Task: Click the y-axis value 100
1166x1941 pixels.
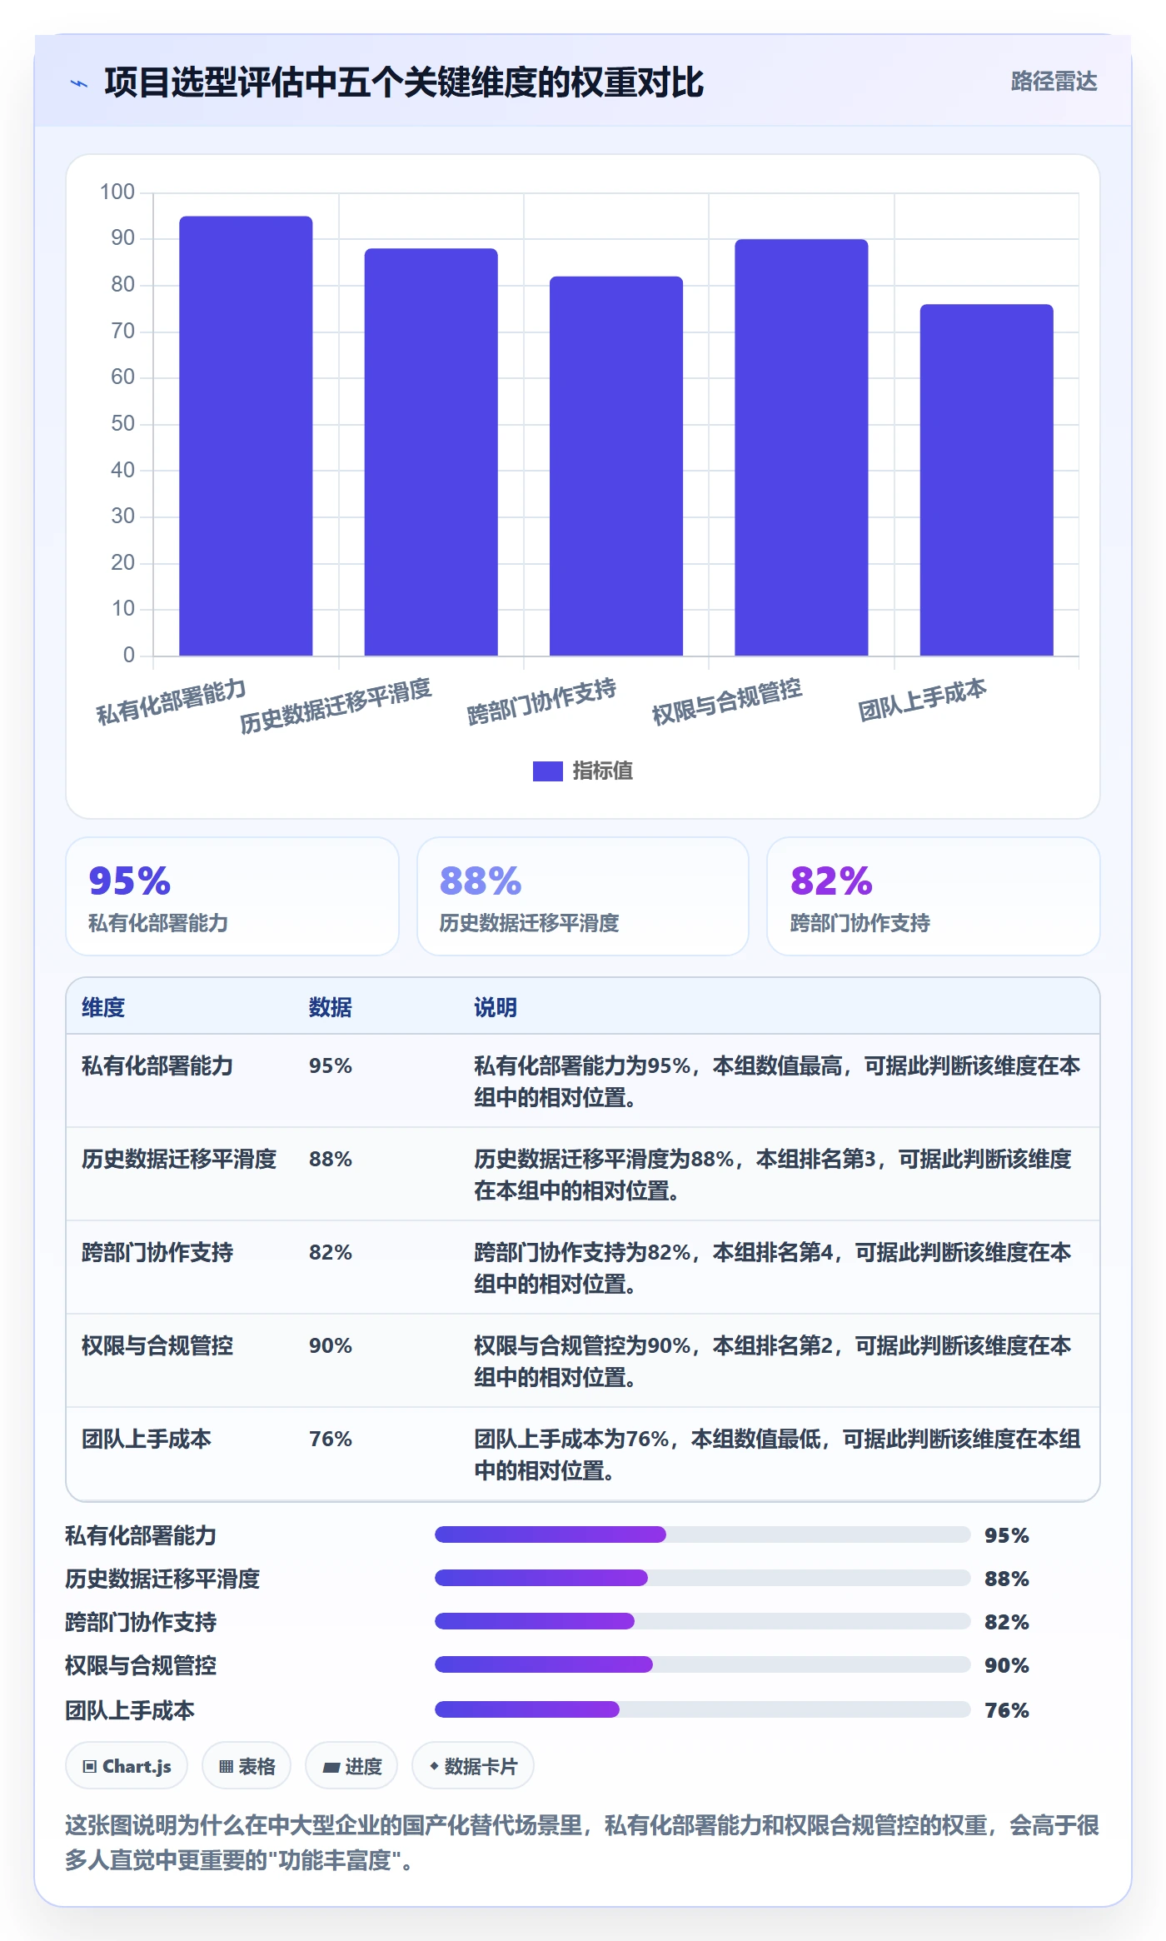Action: pos(117,192)
